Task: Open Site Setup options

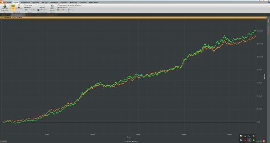Action: click(28, 5)
